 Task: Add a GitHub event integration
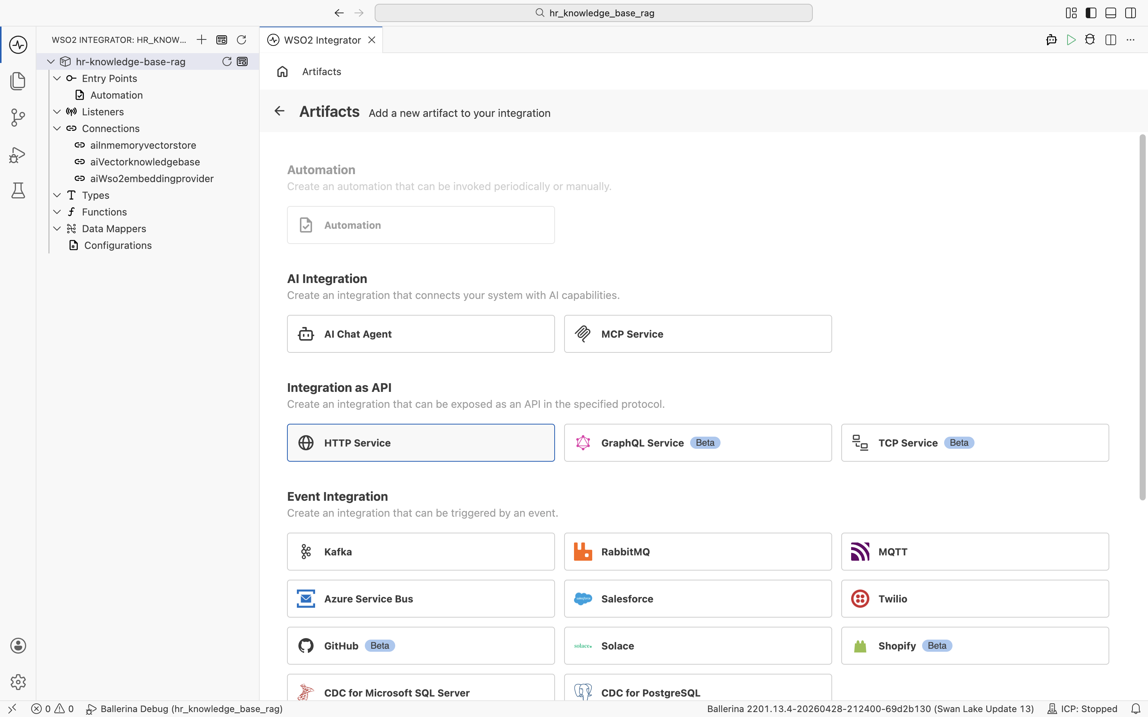(x=421, y=646)
